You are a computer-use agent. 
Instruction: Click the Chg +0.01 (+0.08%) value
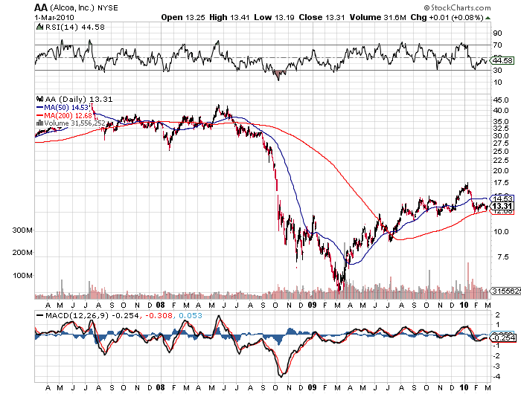pyautogui.click(x=447, y=17)
